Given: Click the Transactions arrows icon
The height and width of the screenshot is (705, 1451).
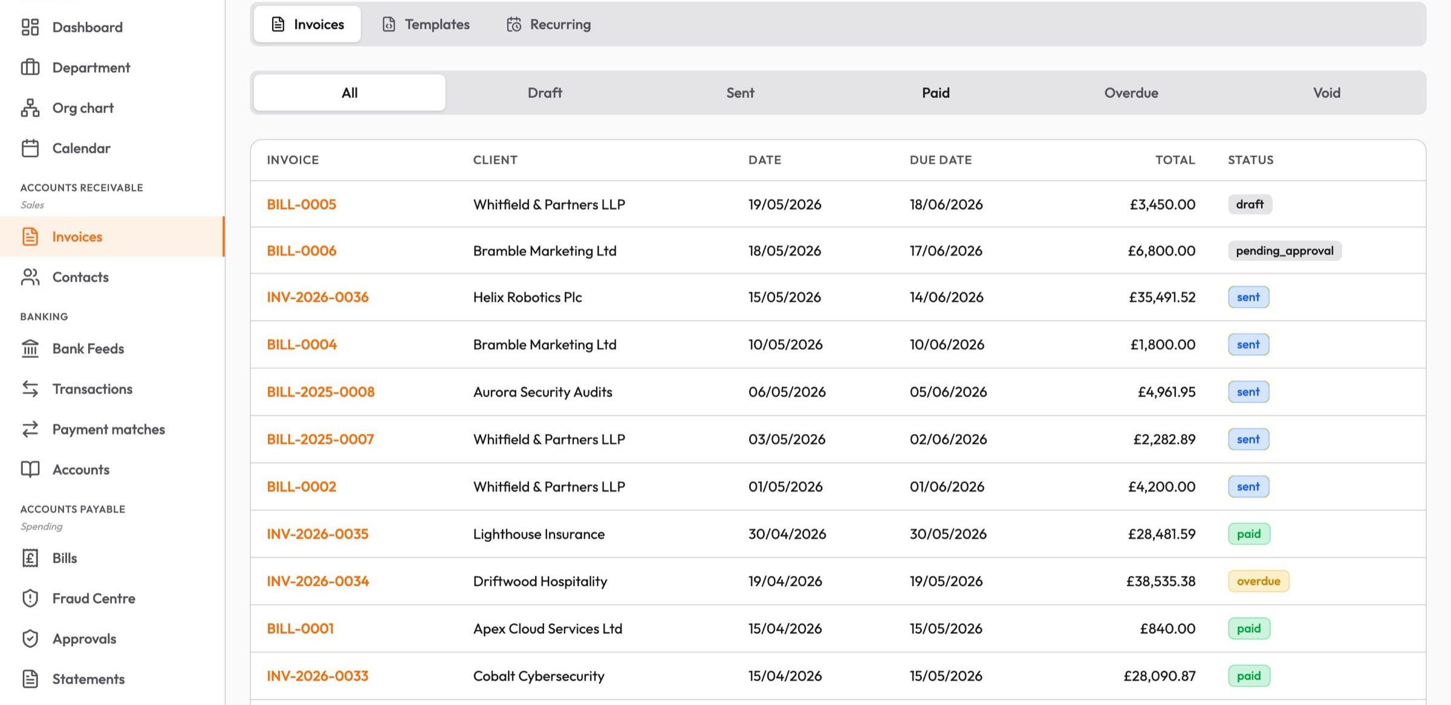Looking at the screenshot, I should coord(30,389).
